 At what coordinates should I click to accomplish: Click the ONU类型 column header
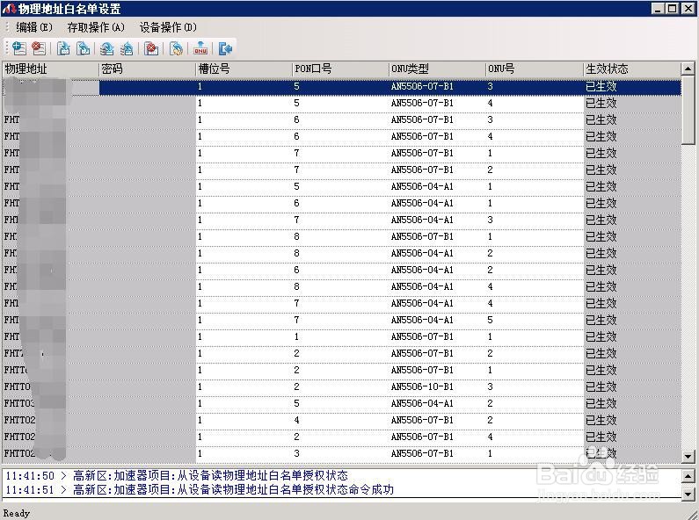[437, 69]
